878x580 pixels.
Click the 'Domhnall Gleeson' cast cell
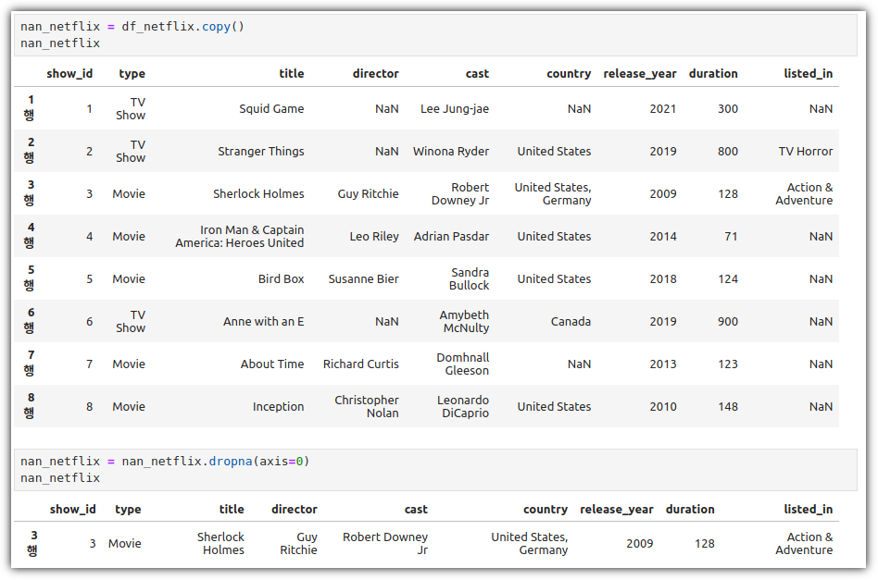tap(462, 364)
